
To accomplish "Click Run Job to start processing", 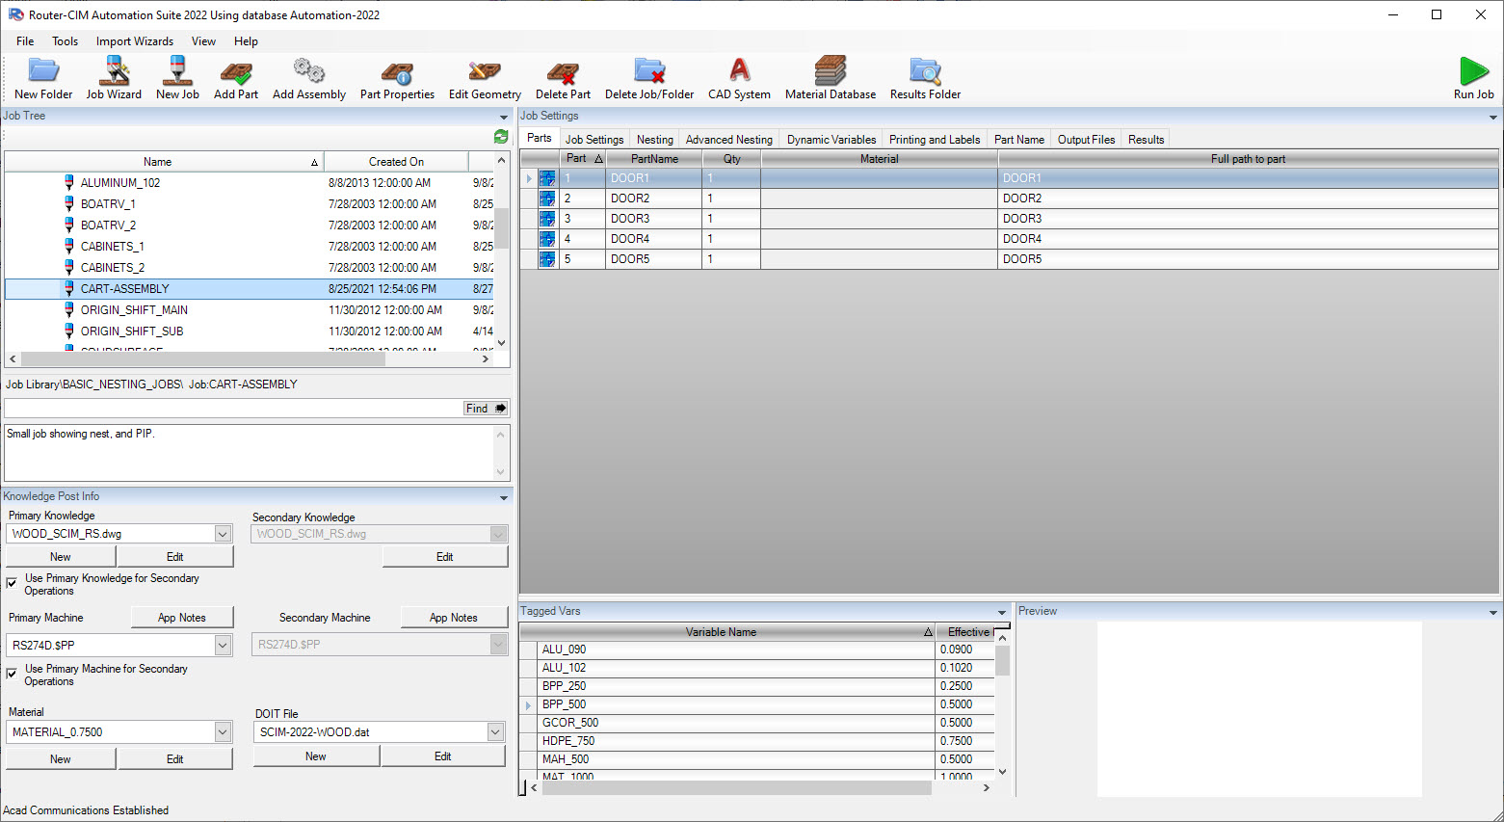I will (x=1472, y=77).
